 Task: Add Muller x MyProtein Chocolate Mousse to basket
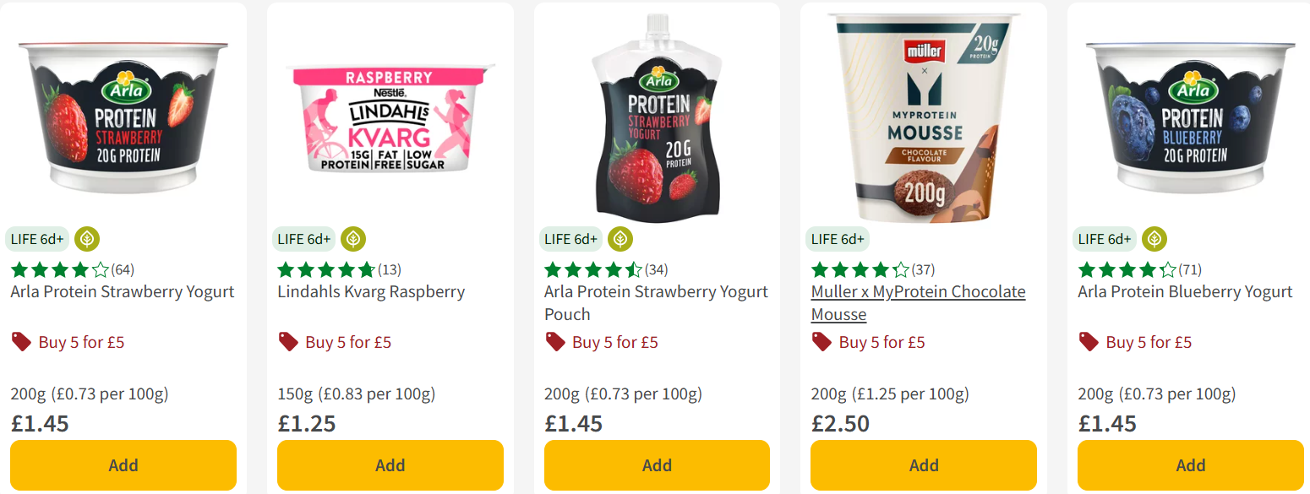tap(924, 465)
